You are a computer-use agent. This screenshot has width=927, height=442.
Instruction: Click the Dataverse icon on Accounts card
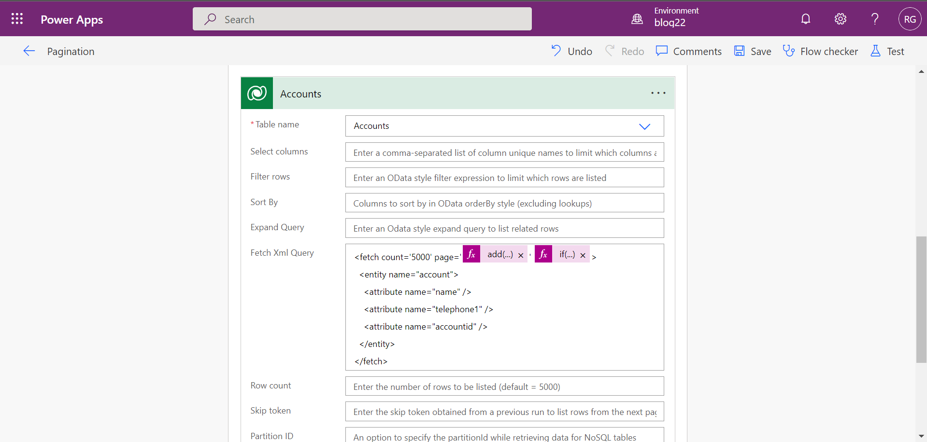[x=257, y=93]
